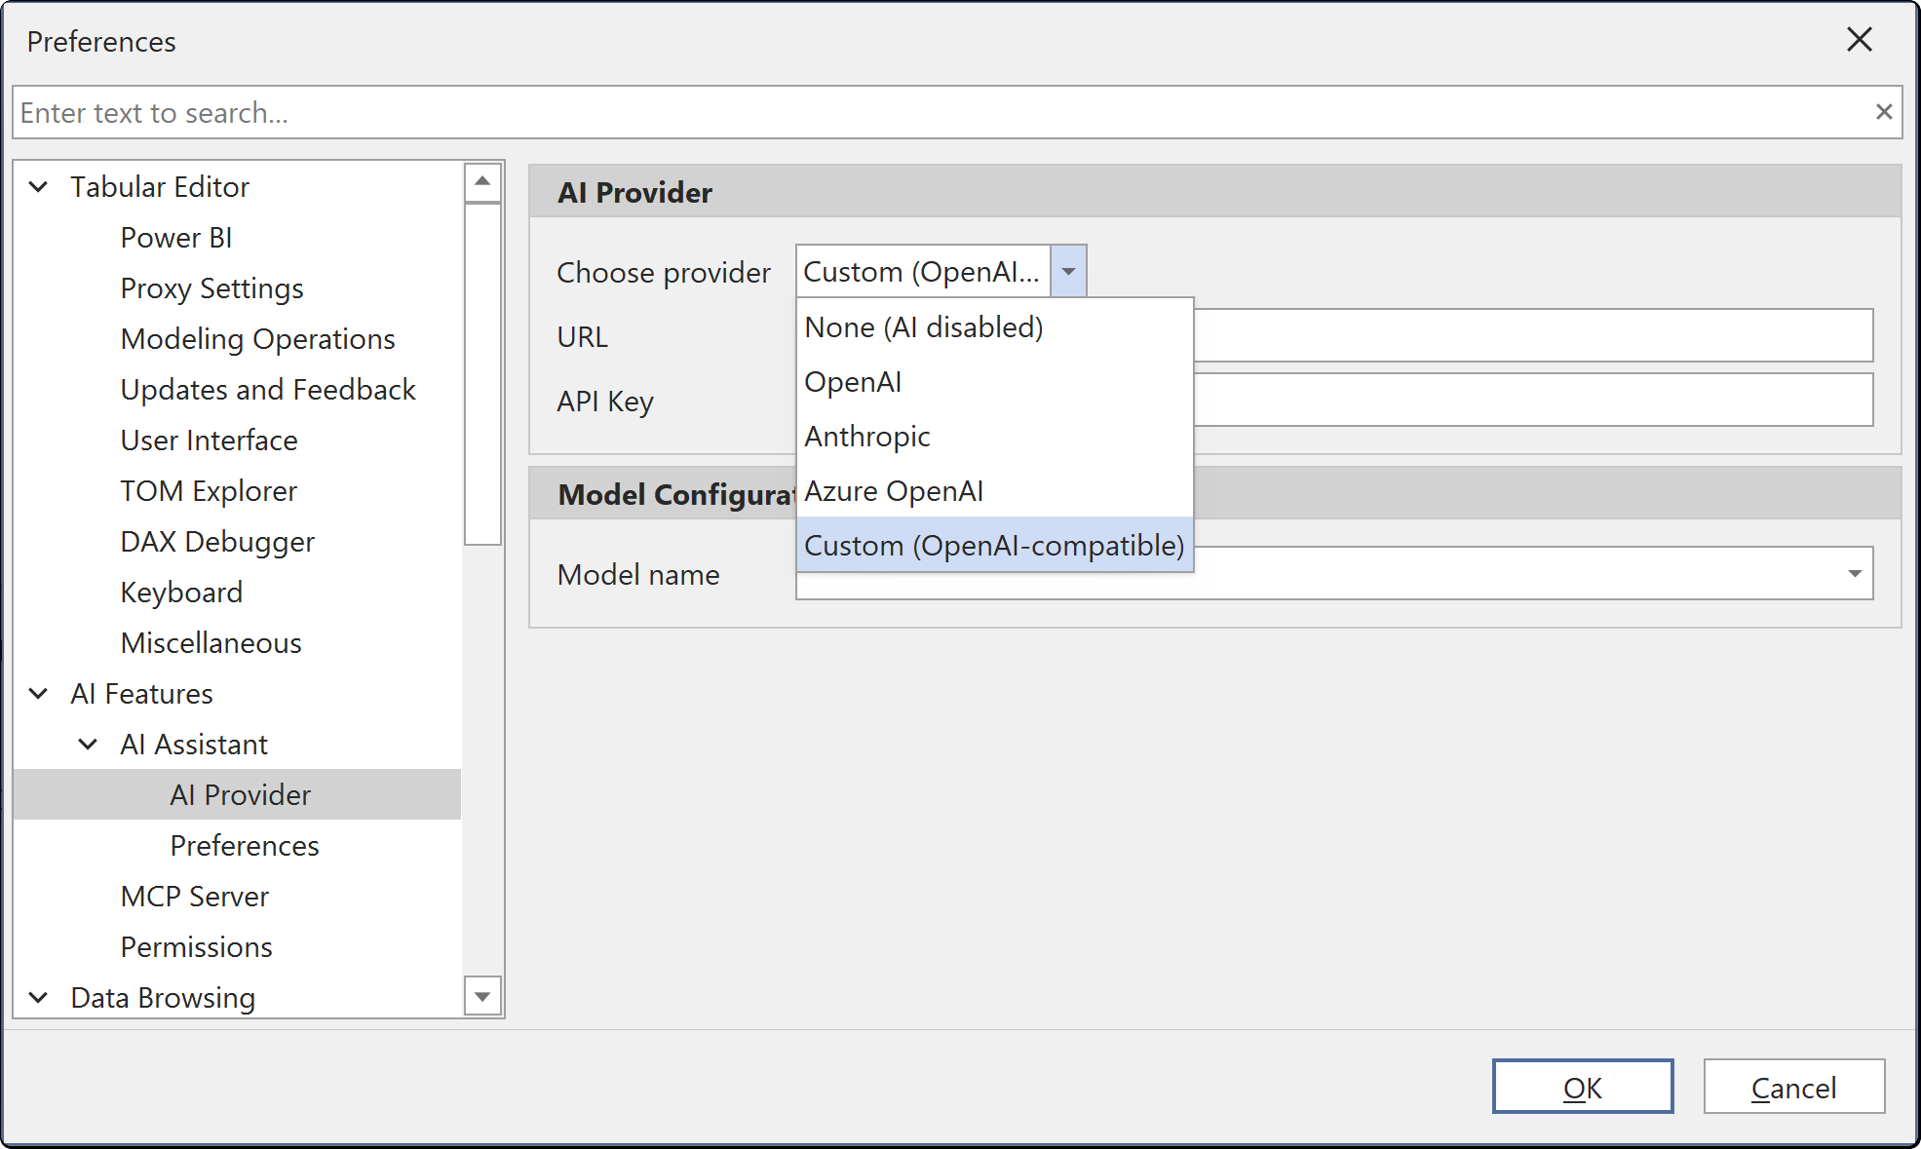Click the Choose provider selected value
This screenshot has width=1921, height=1149.
pyautogui.click(x=922, y=271)
